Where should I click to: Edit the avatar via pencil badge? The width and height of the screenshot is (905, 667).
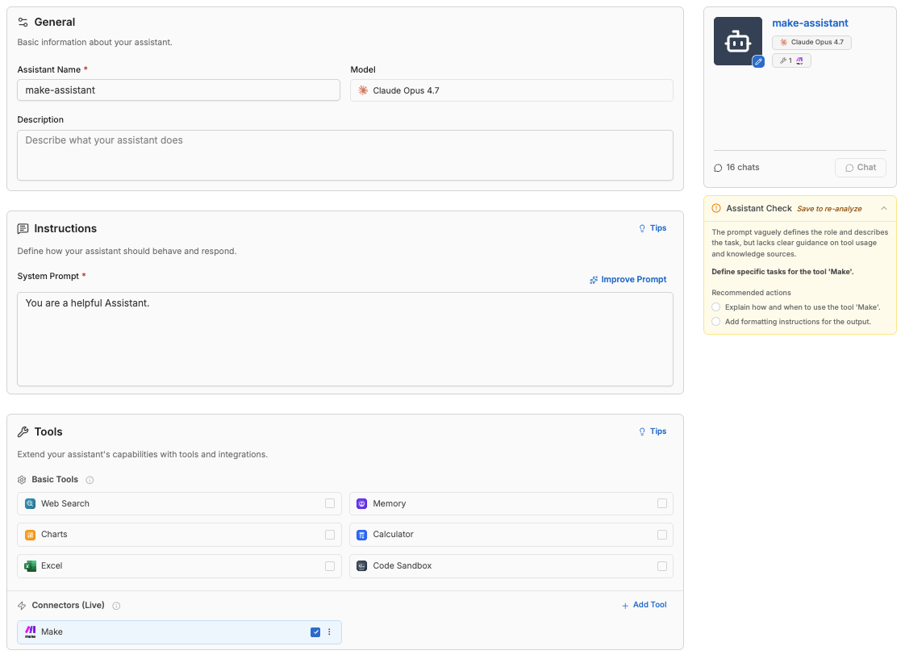tap(758, 61)
